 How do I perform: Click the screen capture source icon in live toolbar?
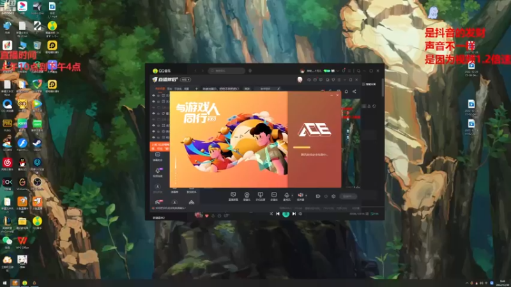[233, 195]
